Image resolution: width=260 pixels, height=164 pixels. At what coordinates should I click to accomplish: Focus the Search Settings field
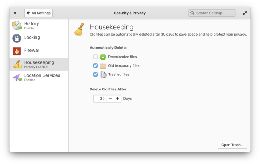tap(212, 13)
